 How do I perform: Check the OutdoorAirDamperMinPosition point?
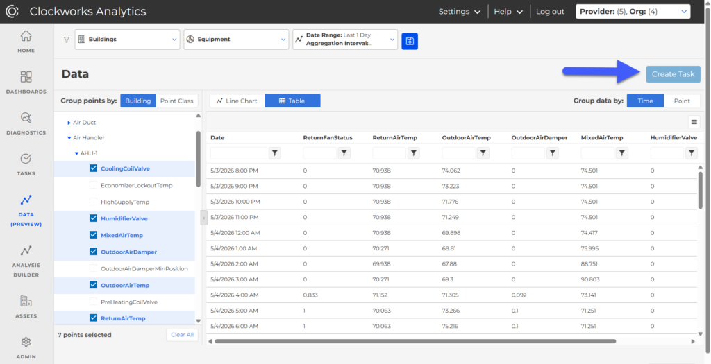click(x=94, y=268)
